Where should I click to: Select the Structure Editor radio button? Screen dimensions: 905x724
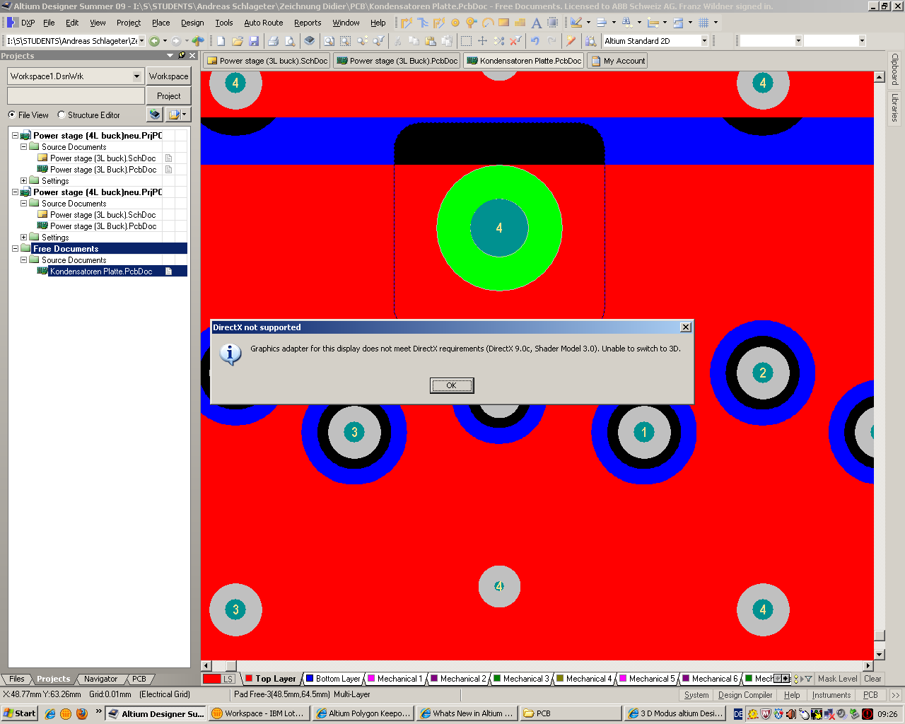(62, 115)
